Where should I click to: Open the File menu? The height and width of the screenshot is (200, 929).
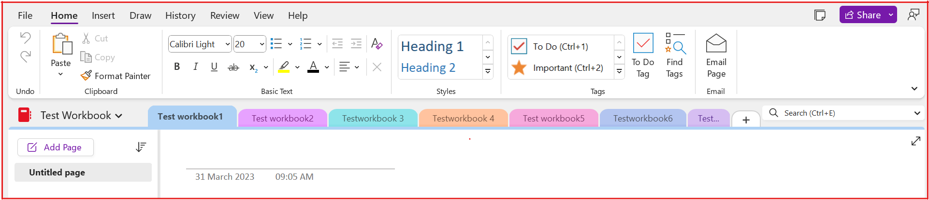coord(25,15)
